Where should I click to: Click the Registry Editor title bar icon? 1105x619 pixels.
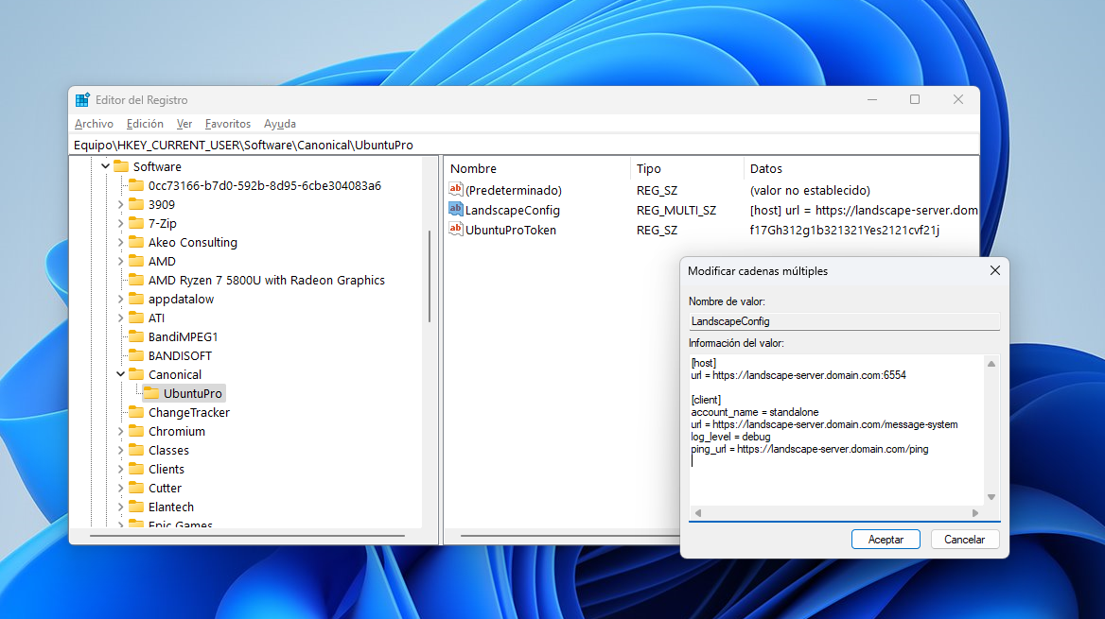coord(82,98)
